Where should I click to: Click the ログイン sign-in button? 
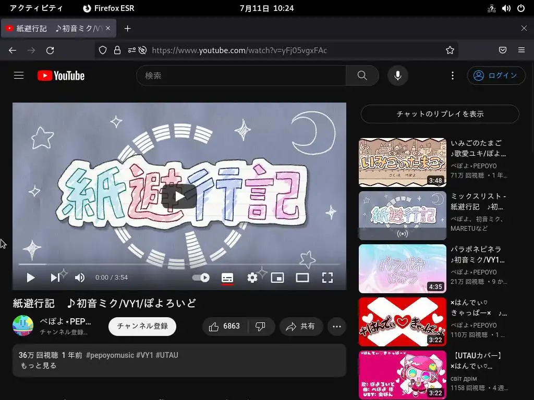(x=496, y=76)
